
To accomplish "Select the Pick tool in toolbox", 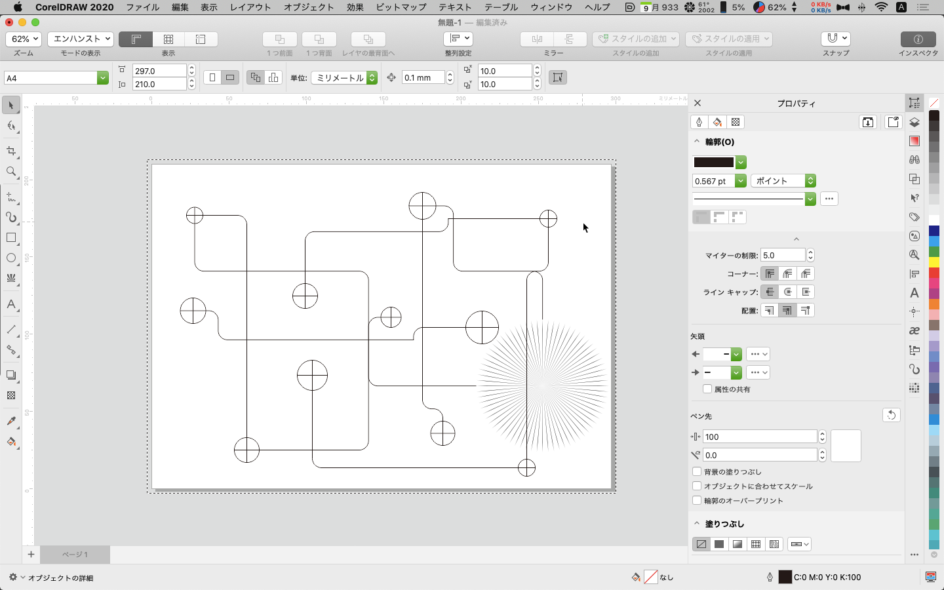I will 11,105.
